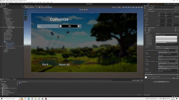Viewport: 179px width, 100px height.
Task: Open the Normal Color swatch
Action: click(166, 36)
